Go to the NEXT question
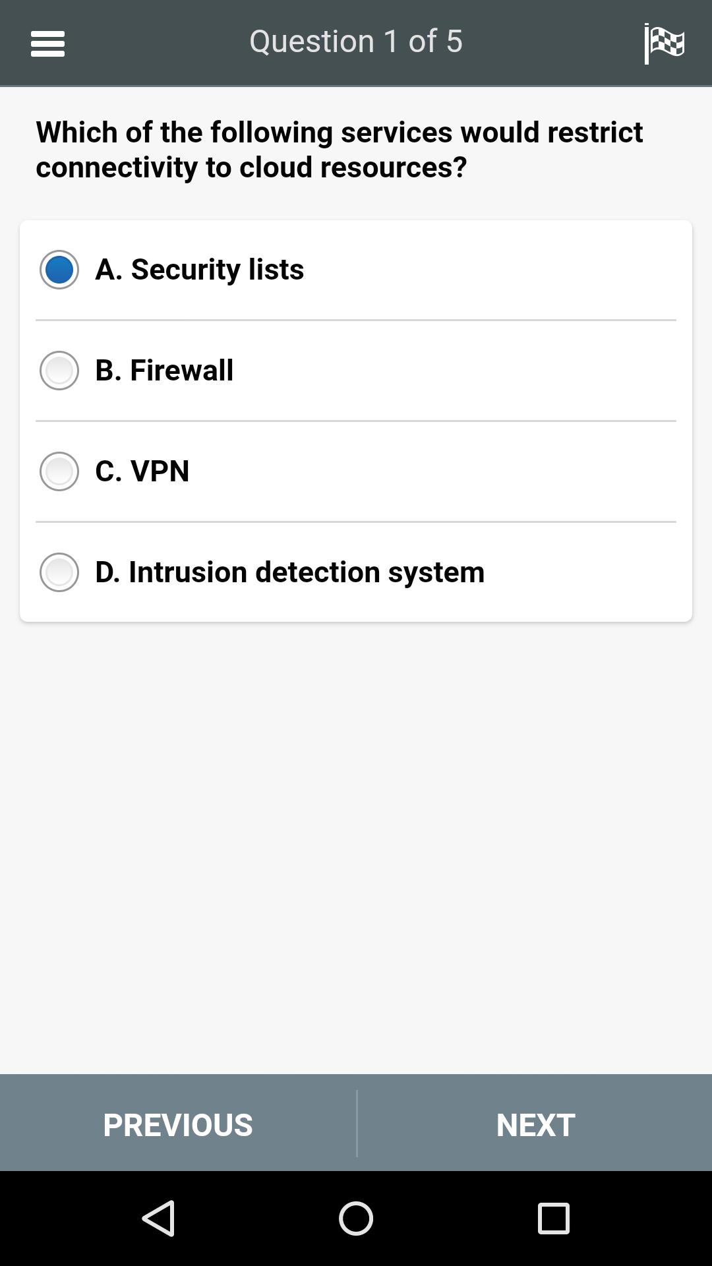Image resolution: width=712 pixels, height=1266 pixels. 535,1124
